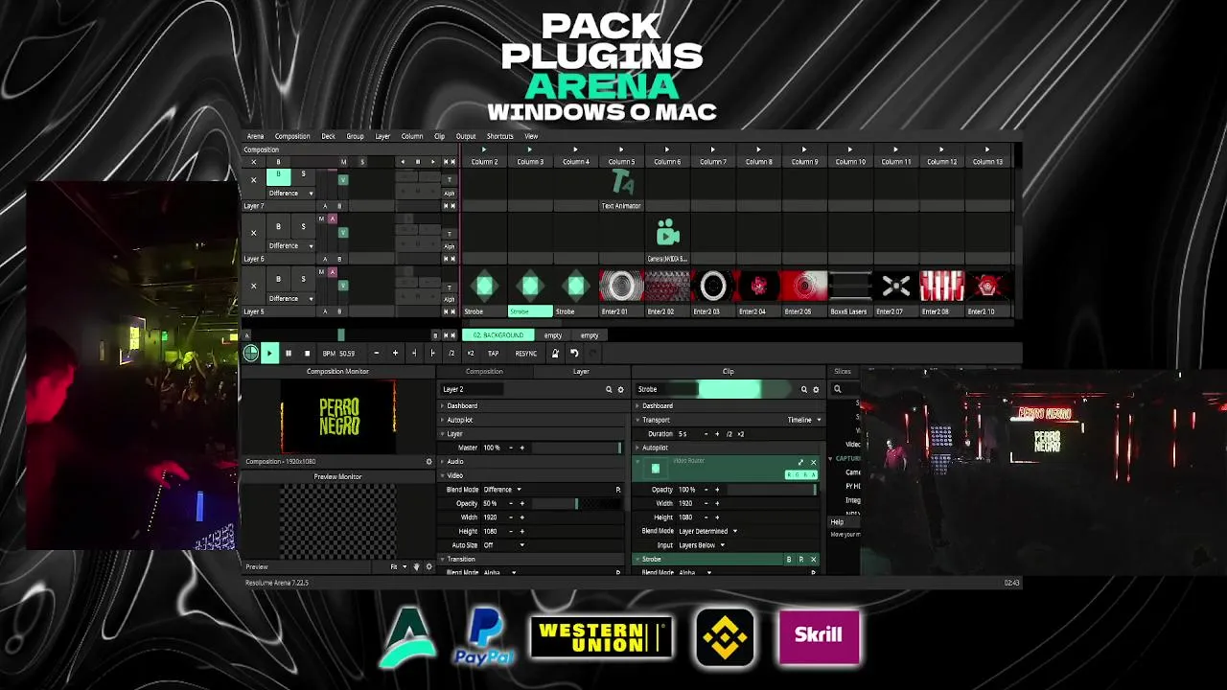
Task: Tap tempo with TAP button
Action: 493,354
